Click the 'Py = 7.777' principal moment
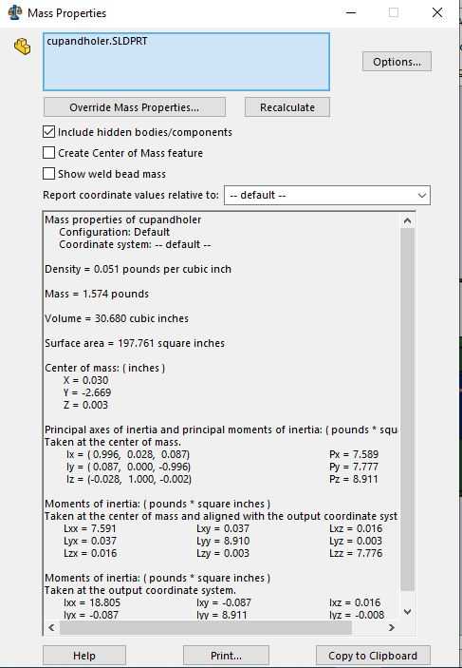The height and width of the screenshot is (668, 462). click(354, 467)
